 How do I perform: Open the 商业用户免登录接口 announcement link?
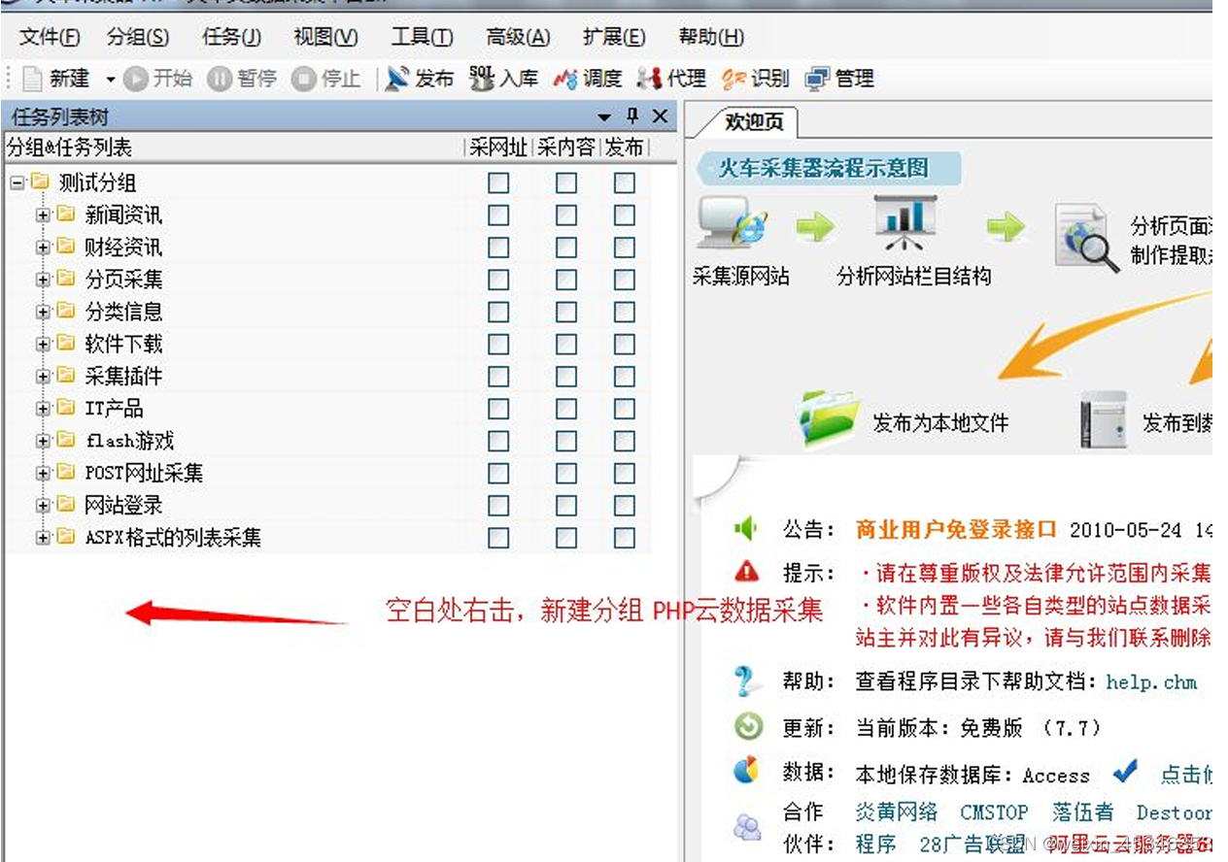pos(956,530)
